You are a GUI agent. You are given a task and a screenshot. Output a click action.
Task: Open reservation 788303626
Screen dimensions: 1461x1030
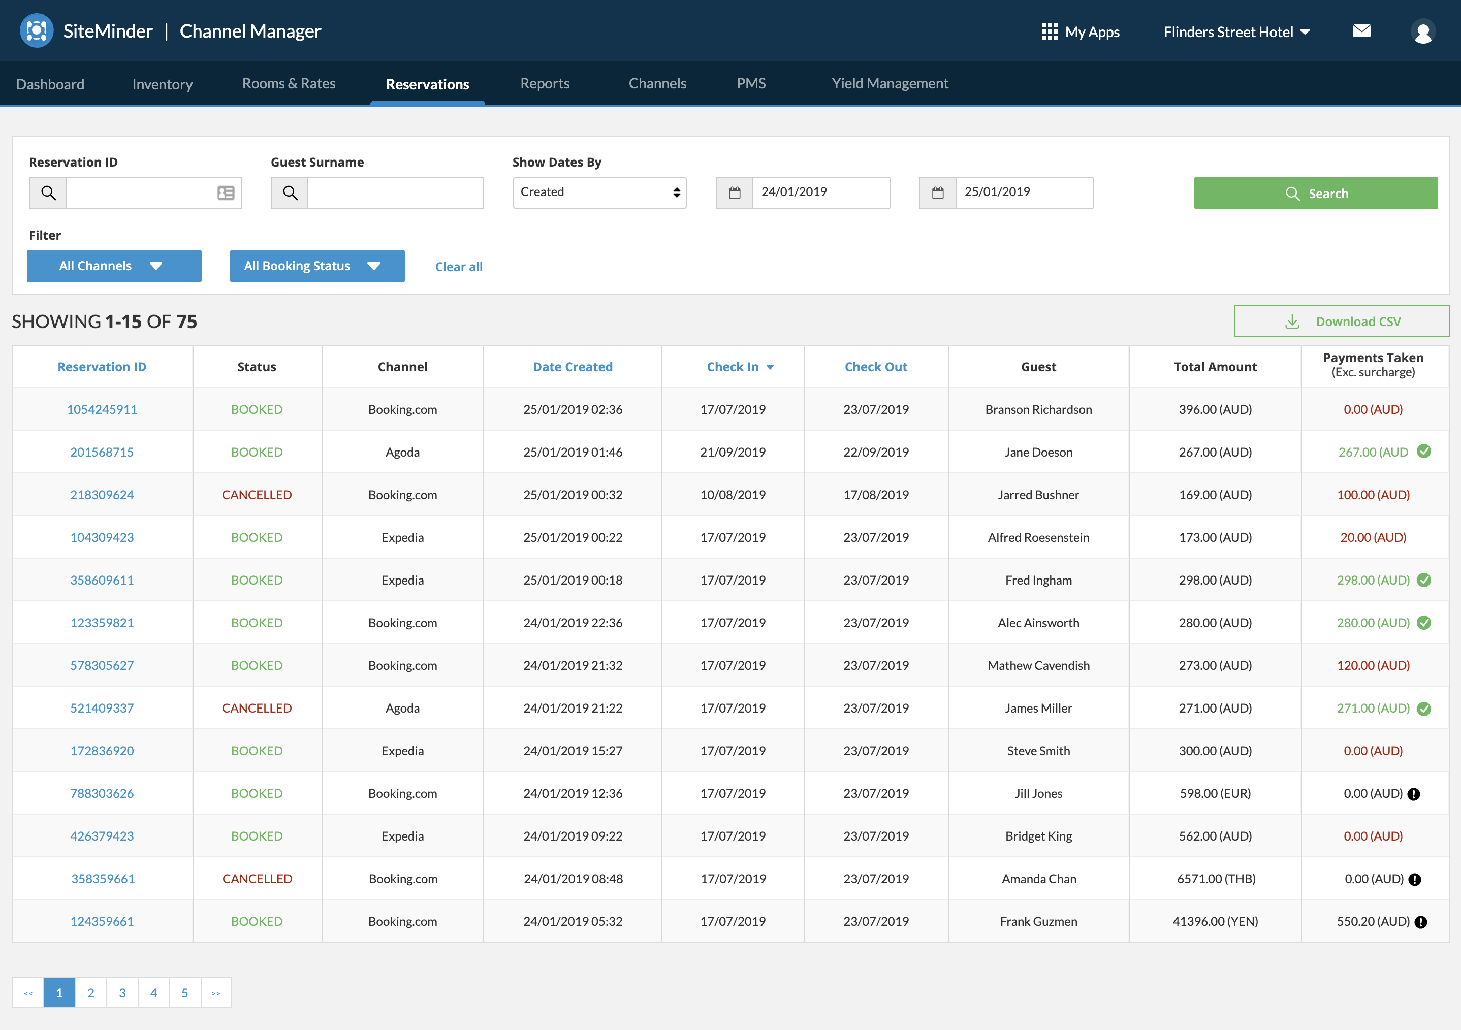(x=102, y=793)
